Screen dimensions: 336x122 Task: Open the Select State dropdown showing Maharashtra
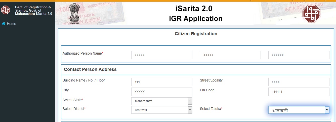[161, 101]
